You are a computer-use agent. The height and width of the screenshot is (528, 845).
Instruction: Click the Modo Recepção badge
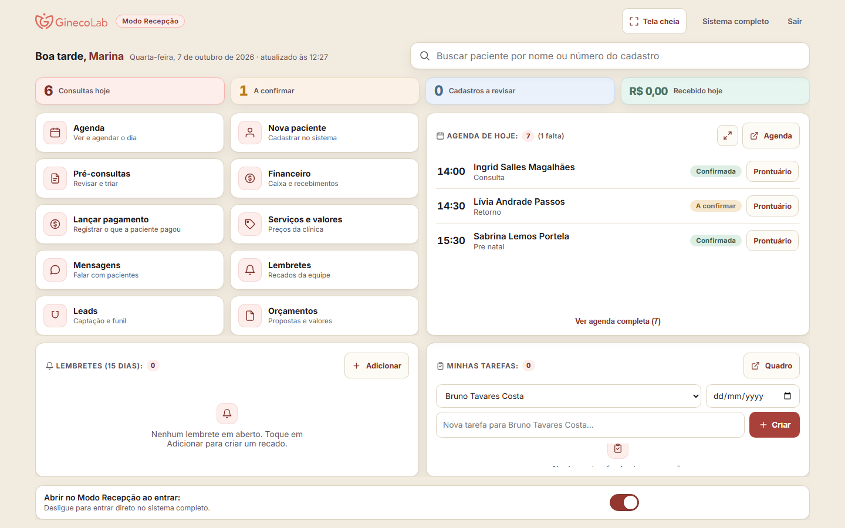150,21
